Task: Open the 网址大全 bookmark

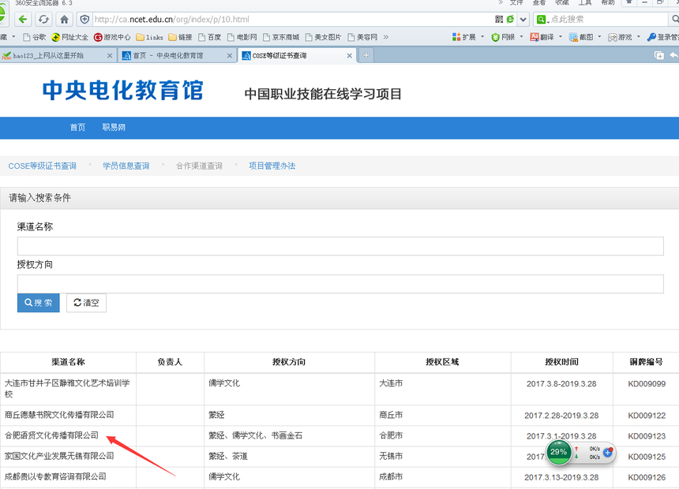Action: coord(69,37)
